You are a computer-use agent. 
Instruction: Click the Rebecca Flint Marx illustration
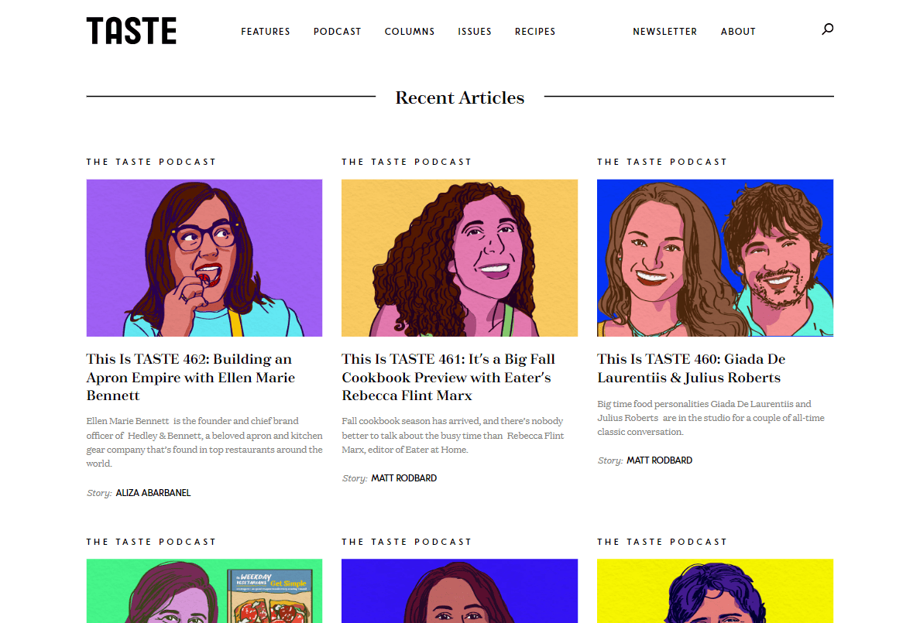coord(459,258)
